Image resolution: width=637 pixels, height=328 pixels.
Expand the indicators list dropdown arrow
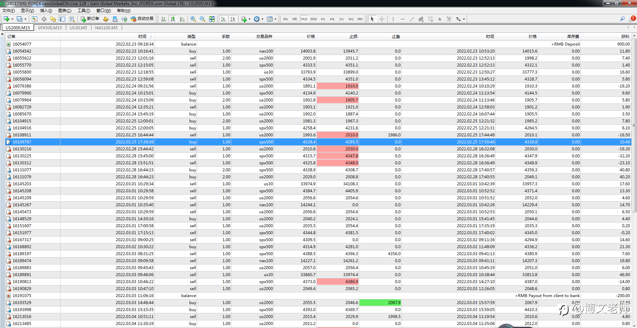point(249,19)
